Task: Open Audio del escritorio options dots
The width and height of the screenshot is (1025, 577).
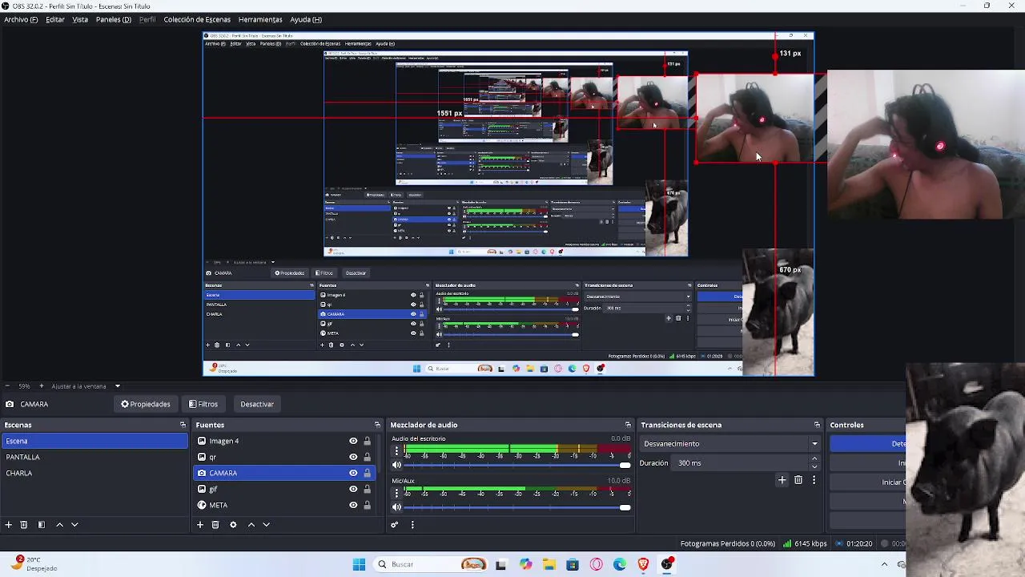Action: click(x=396, y=451)
